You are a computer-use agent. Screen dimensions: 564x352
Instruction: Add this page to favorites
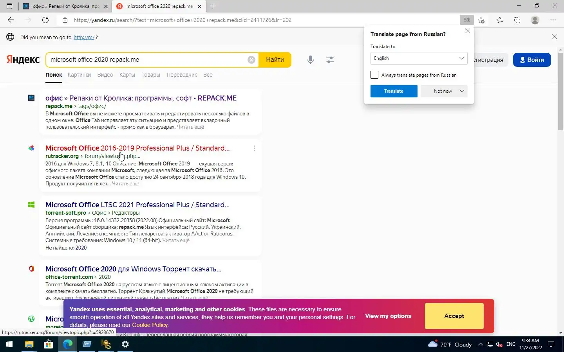pyautogui.click(x=481, y=20)
